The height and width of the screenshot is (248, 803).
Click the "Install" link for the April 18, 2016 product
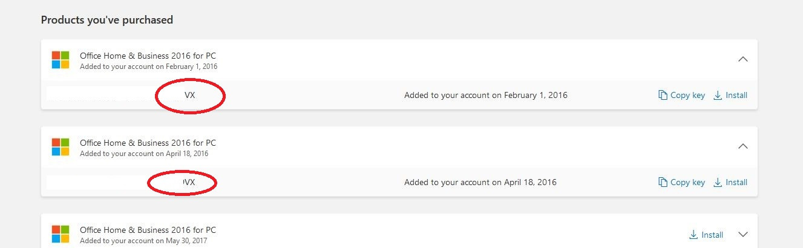click(x=736, y=183)
